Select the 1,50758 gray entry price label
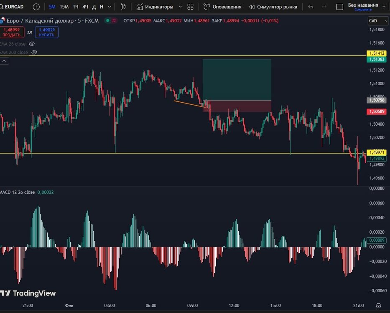 [x=377, y=100]
